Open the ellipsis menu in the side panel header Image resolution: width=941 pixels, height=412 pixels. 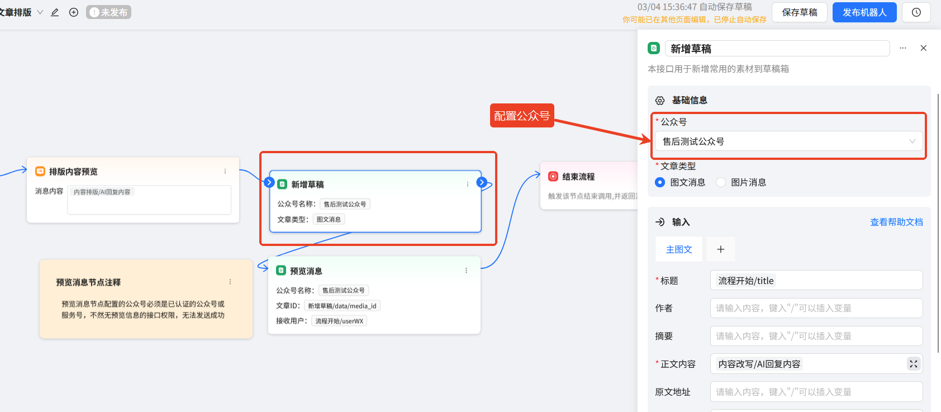tap(903, 48)
